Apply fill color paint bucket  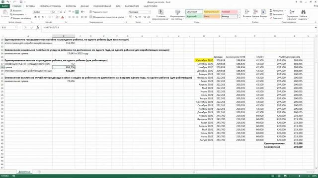57,17
